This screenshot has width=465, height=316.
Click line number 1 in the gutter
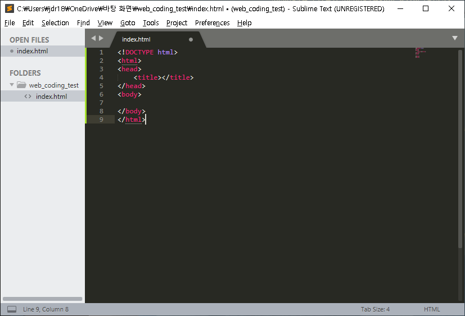tap(101, 52)
